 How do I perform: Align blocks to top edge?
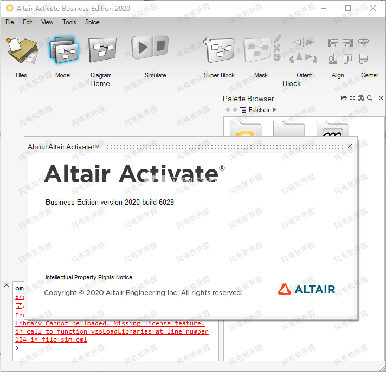point(348,58)
